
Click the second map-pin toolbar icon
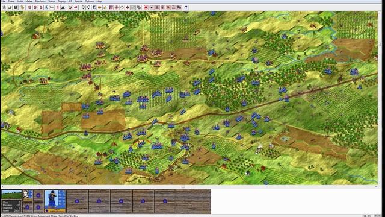[88, 7]
